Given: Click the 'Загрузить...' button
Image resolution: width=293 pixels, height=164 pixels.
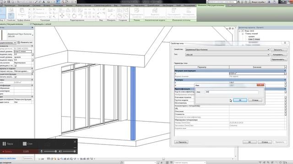Looking at the screenshot, I should click(279, 50).
